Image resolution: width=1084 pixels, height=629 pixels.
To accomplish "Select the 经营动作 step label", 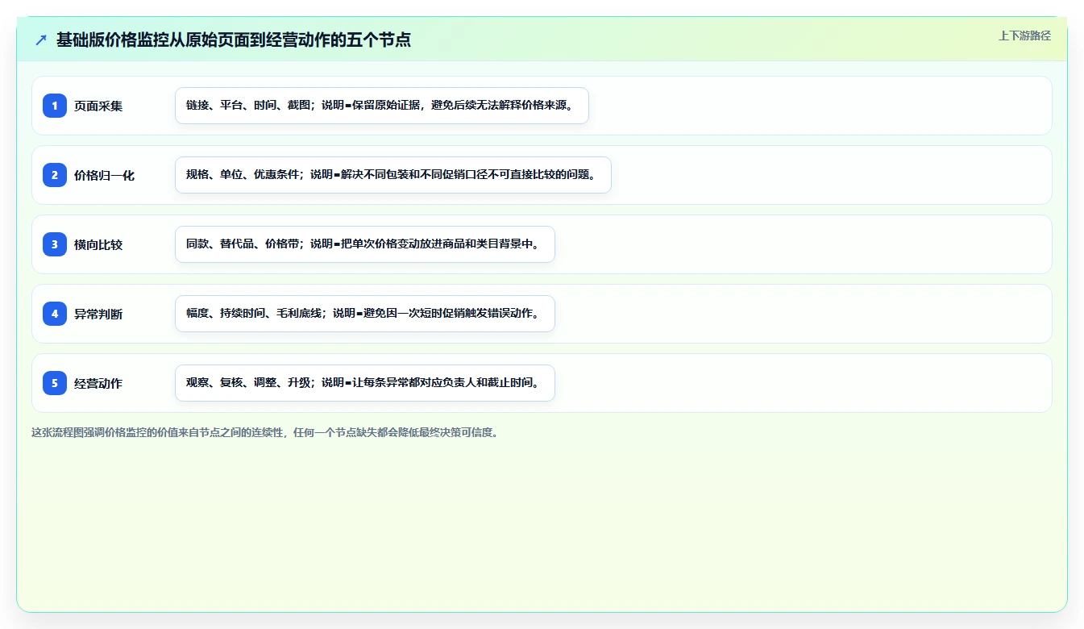I will [98, 383].
